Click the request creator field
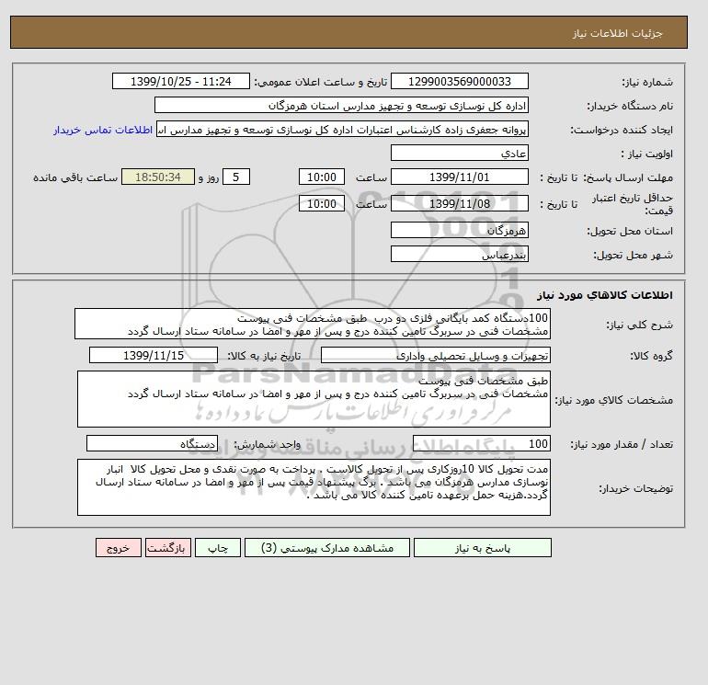708x685 pixels. coord(342,129)
